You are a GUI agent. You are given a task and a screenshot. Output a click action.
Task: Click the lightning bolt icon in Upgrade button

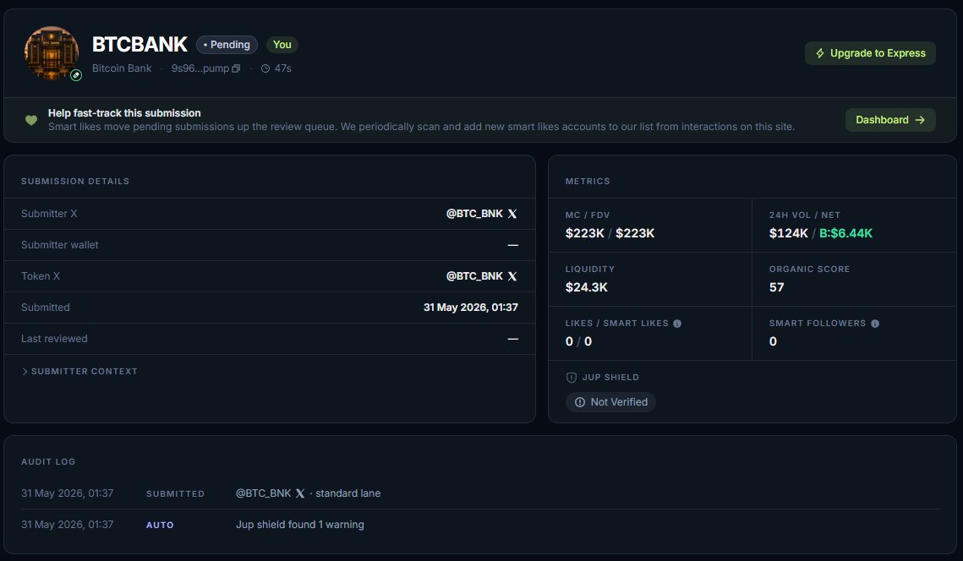click(x=820, y=53)
